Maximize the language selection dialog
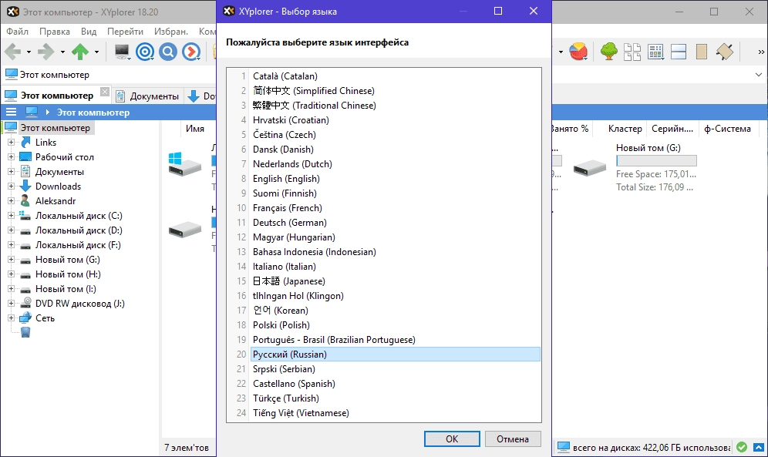Image resolution: width=768 pixels, height=457 pixels. (x=498, y=11)
